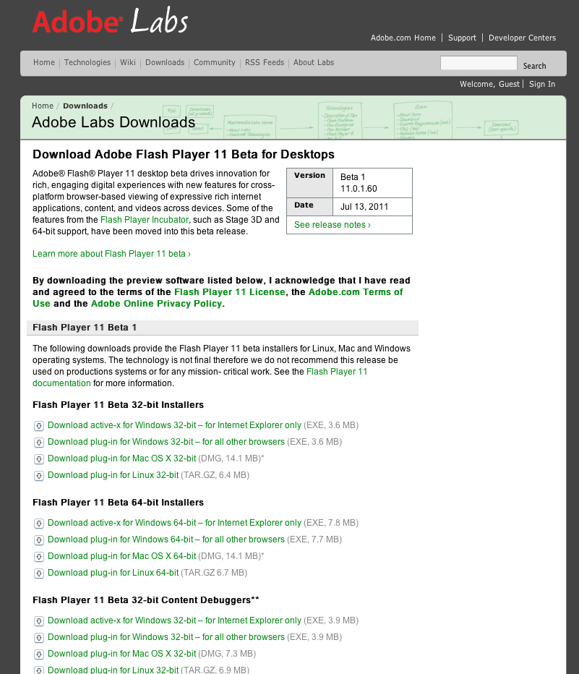Open Downloads in the gray navigation bar
The height and width of the screenshot is (674, 579).
click(x=165, y=62)
